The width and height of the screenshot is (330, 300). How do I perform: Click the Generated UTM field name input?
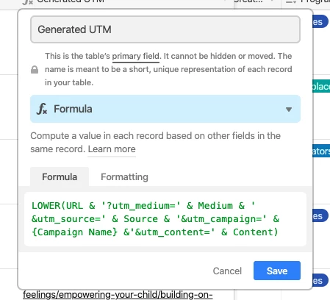click(x=165, y=29)
